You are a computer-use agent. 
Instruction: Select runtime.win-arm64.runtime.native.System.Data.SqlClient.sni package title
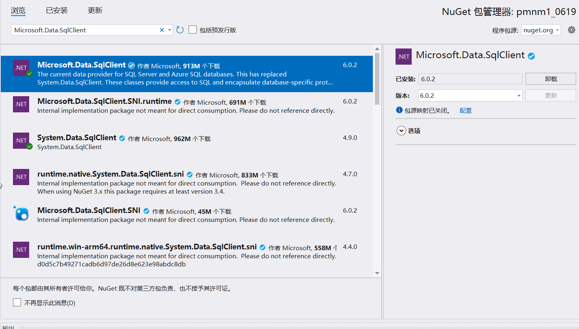[147, 247]
